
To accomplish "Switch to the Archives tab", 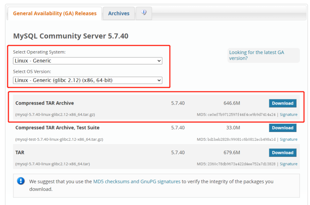I will click(118, 14).
